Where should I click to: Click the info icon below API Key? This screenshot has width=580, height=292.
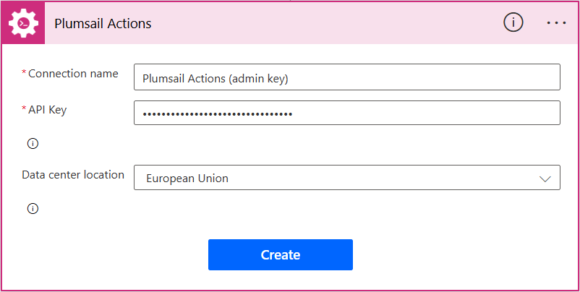[33, 143]
